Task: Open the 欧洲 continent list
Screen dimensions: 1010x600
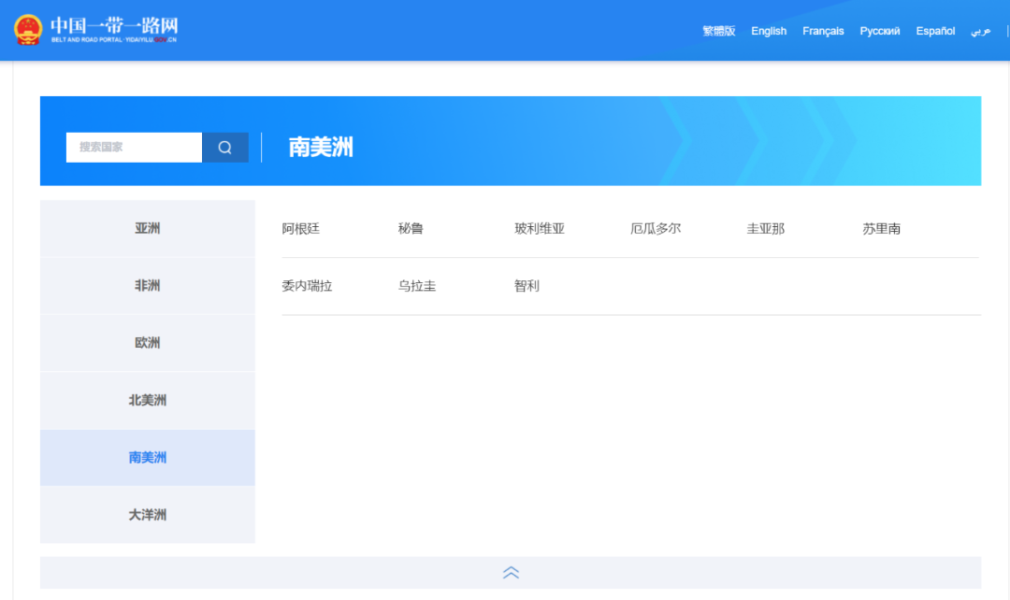Action: (x=146, y=343)
